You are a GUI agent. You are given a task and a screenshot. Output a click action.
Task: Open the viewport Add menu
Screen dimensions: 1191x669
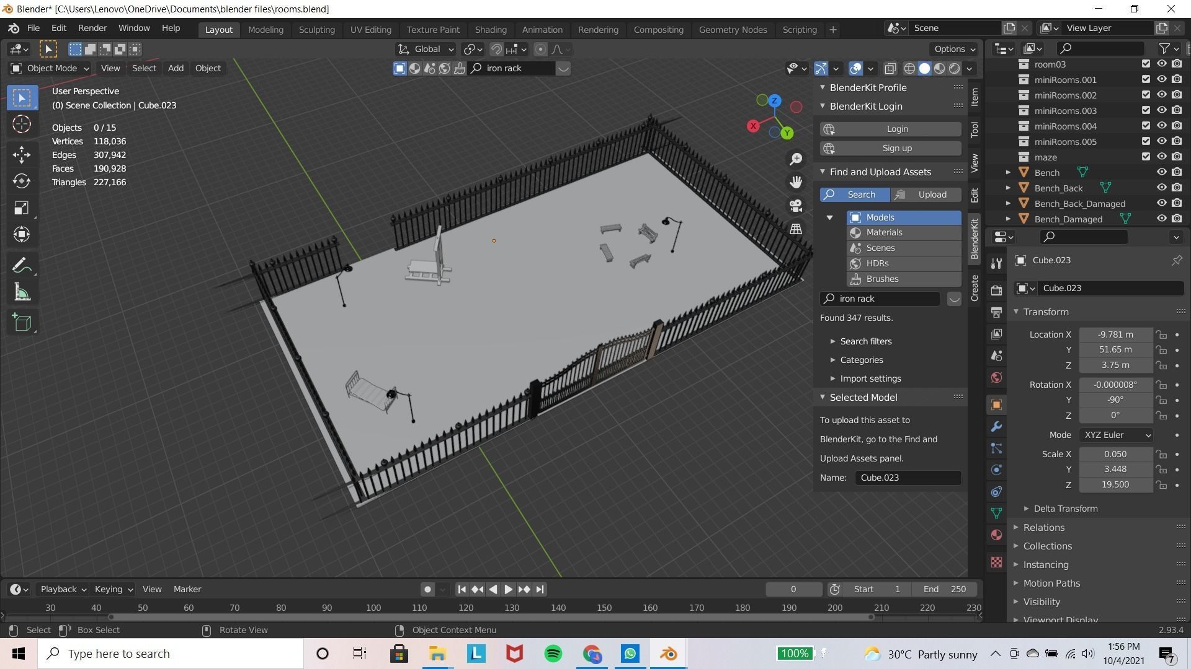[176, 68]
